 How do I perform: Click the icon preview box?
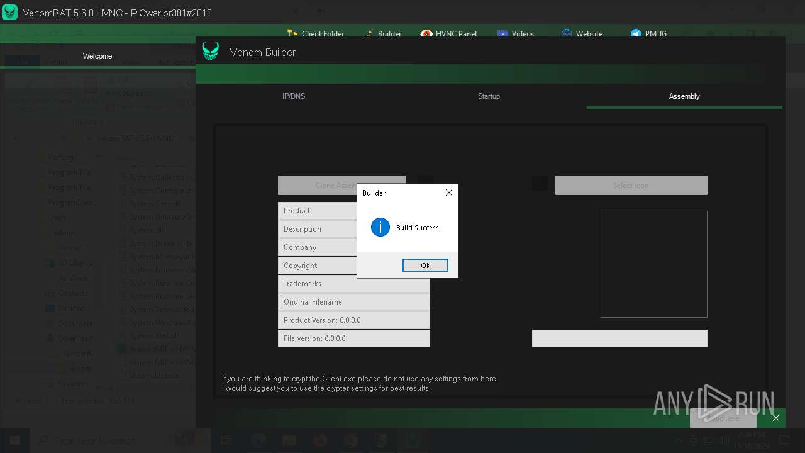654,264
